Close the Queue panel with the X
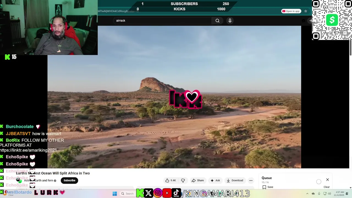 (x=328, y=180)
